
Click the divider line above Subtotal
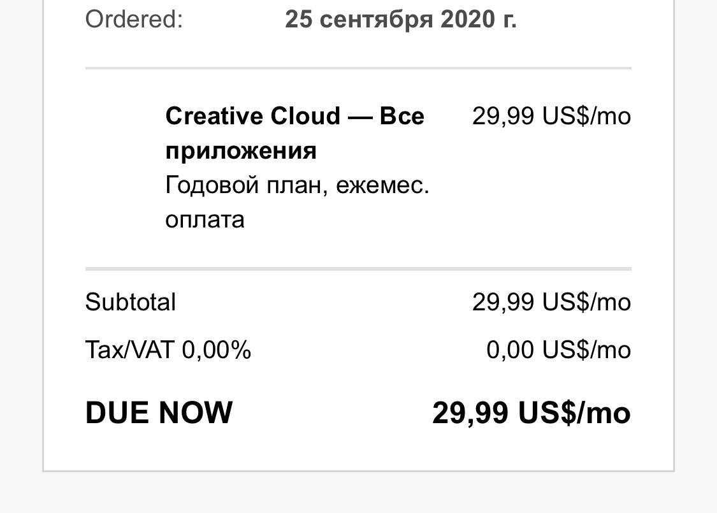pos(358,269)
